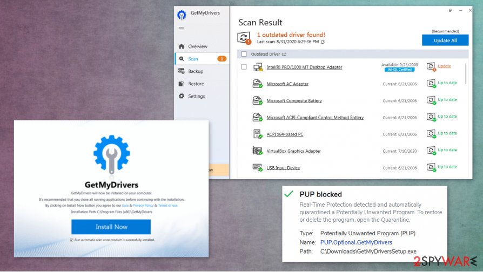Open the Terms of use link in the installer
483x272 pixels.
[168, 206]
